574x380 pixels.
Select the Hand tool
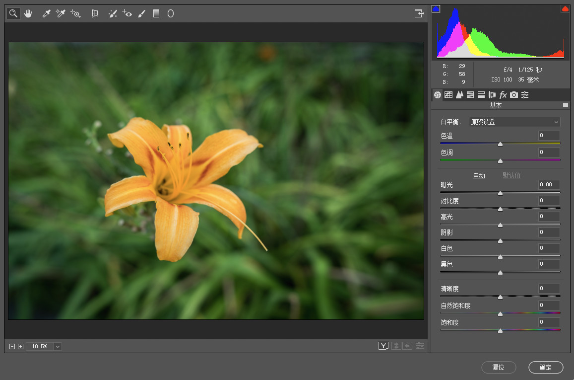pyautogui.click(x=28, y=14)
